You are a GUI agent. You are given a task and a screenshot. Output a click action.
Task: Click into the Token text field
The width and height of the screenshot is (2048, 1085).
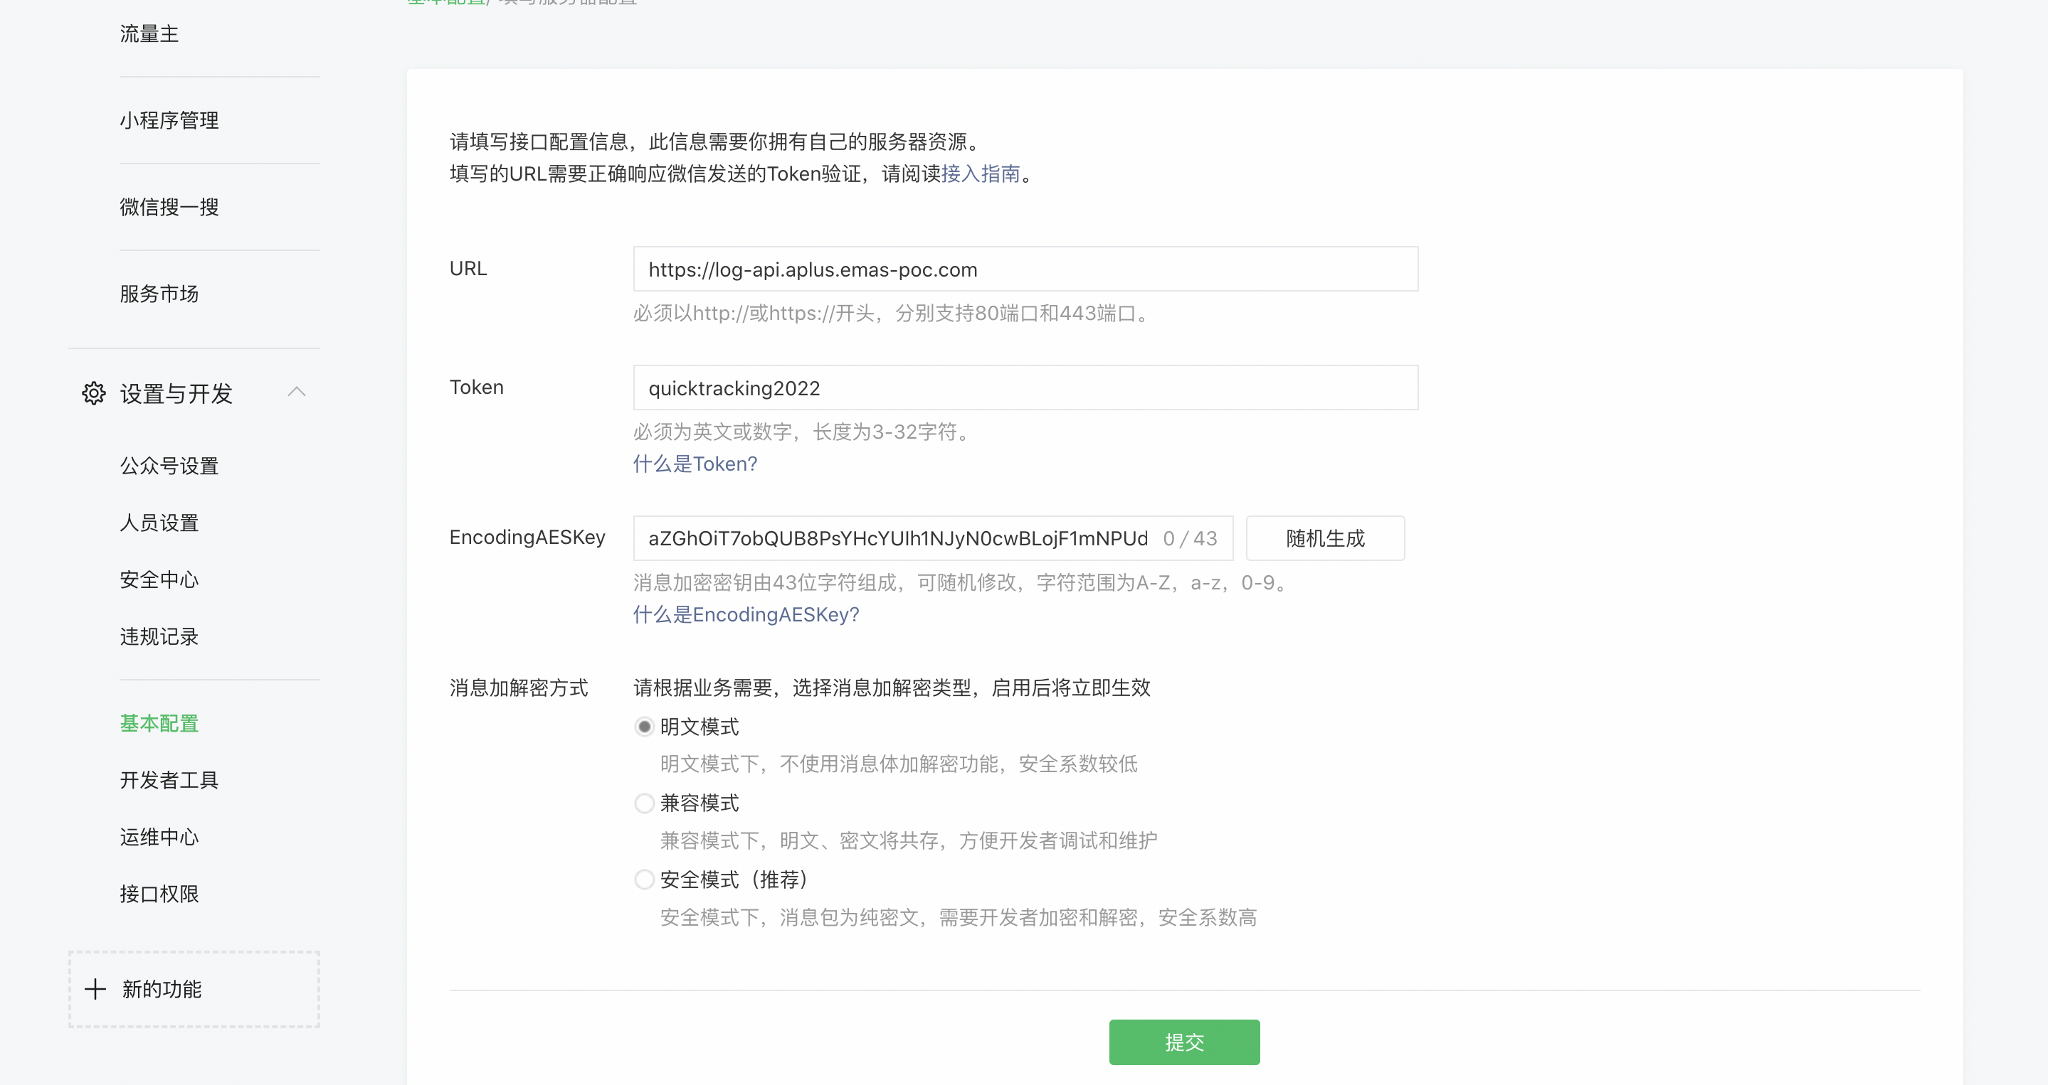[x=1025, y=388]
